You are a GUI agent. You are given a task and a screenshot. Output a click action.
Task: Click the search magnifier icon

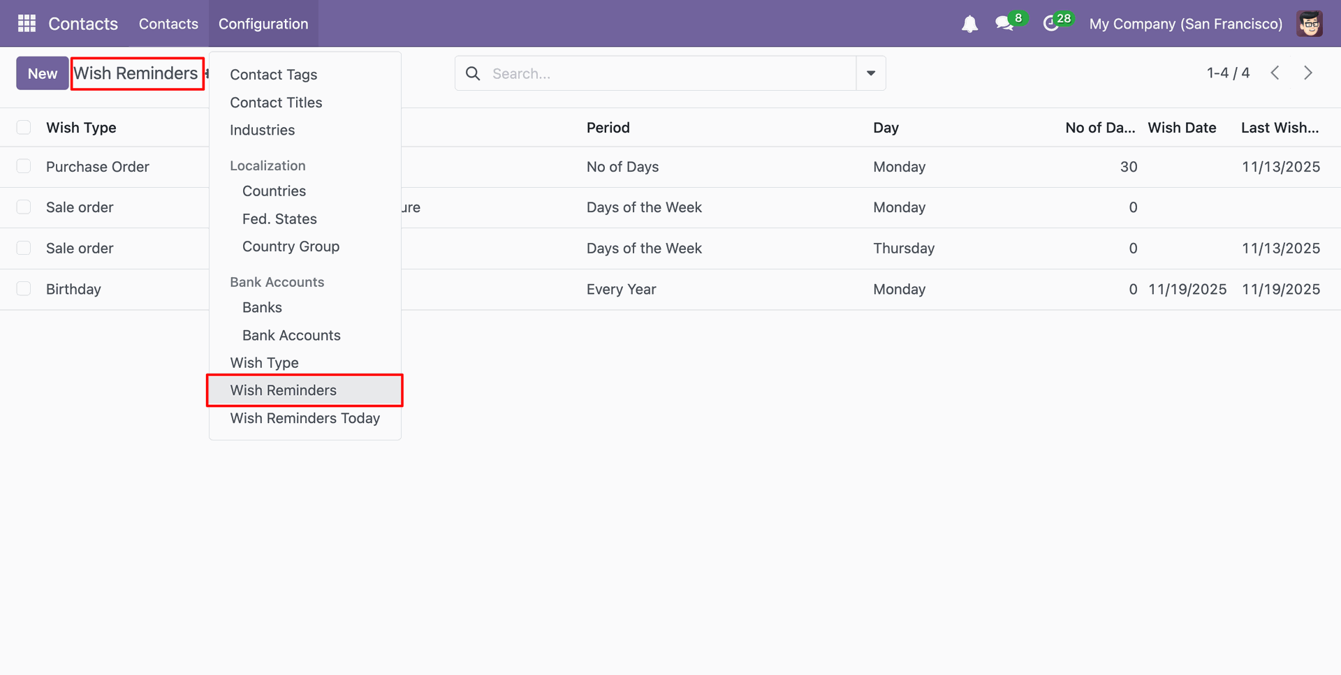point(473,73)
